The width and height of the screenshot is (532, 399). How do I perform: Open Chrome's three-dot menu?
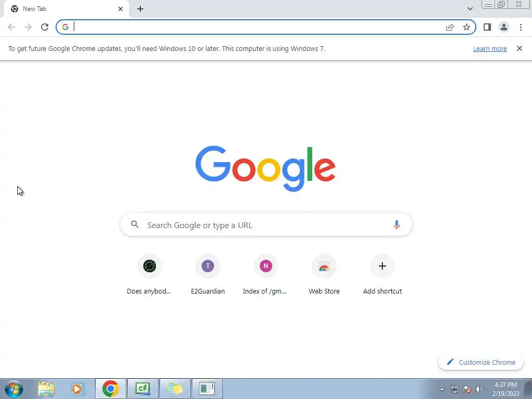point(521,27)
